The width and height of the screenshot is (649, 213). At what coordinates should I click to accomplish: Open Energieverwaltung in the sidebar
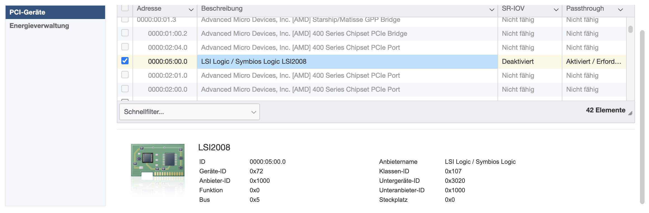click(x=39, y=26)
